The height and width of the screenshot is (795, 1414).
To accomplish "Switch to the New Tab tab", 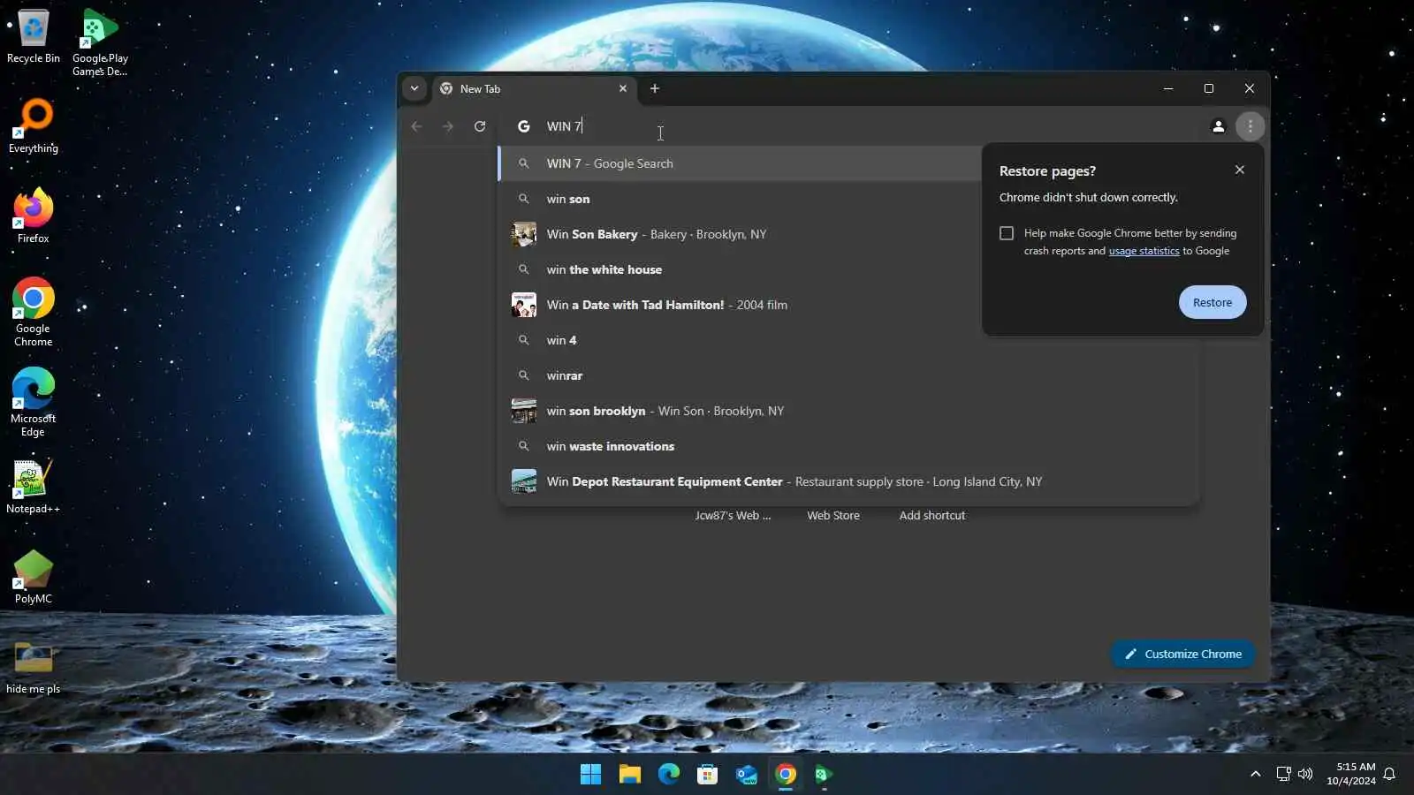I will (534, 88).
